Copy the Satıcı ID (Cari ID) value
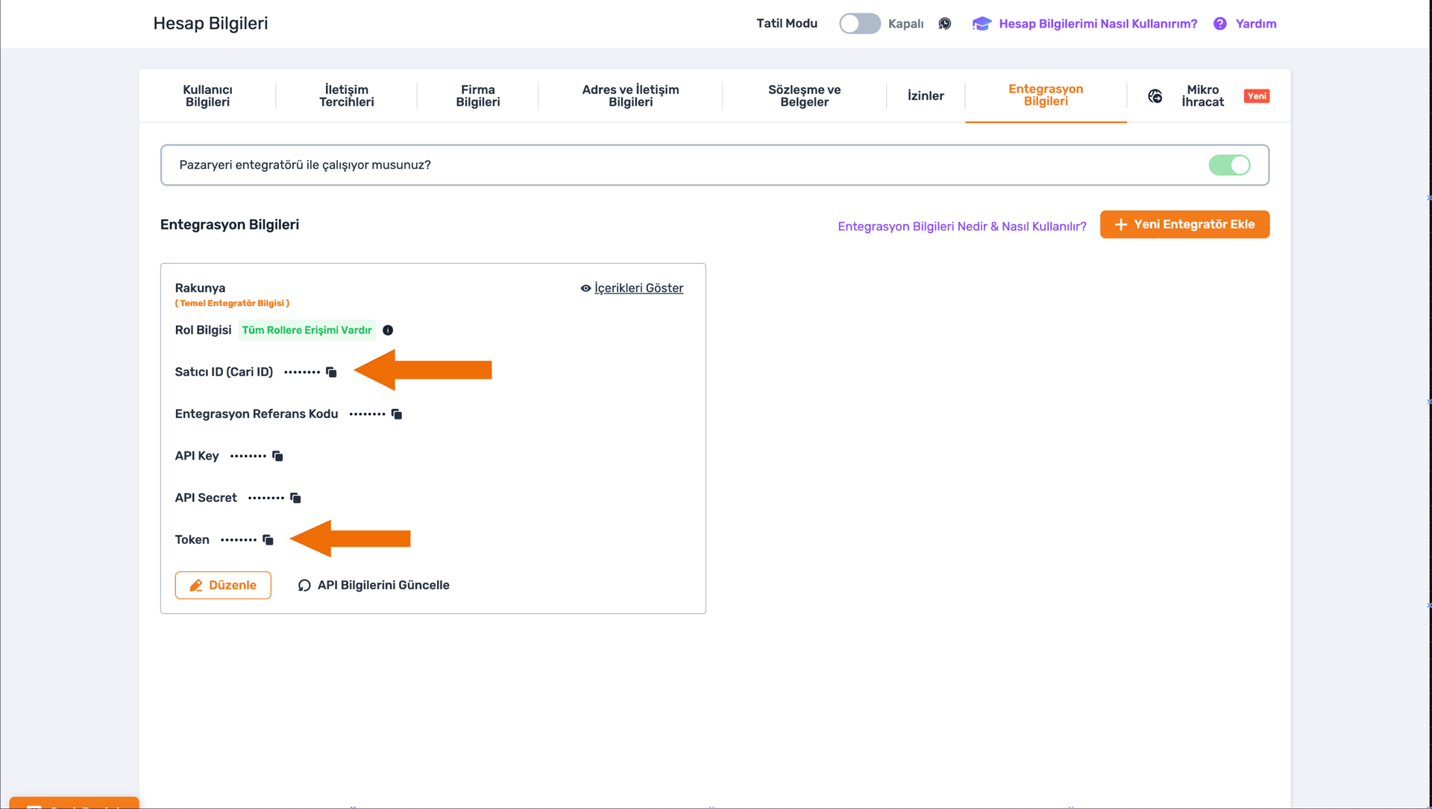Viewport: 1432px width, 809px height. pyautogui.click(x=331, y=372)
